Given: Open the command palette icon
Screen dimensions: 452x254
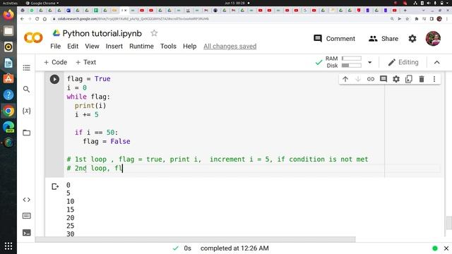Looking at the screenshot, I should 27,216.
